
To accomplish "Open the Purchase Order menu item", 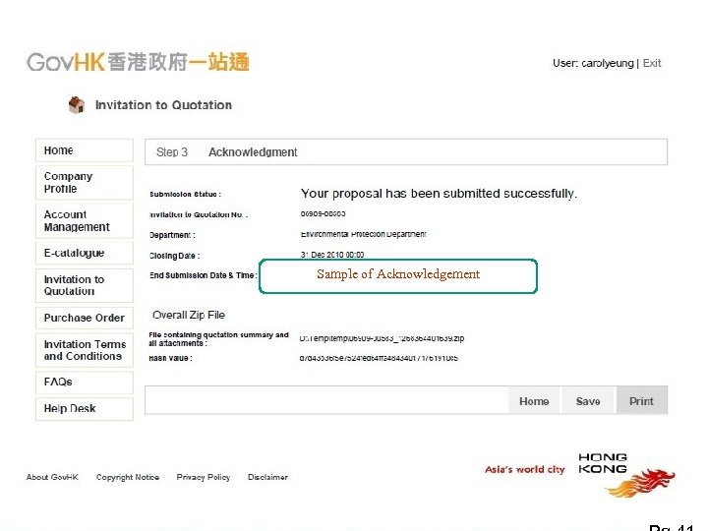I will click(85, 318).
